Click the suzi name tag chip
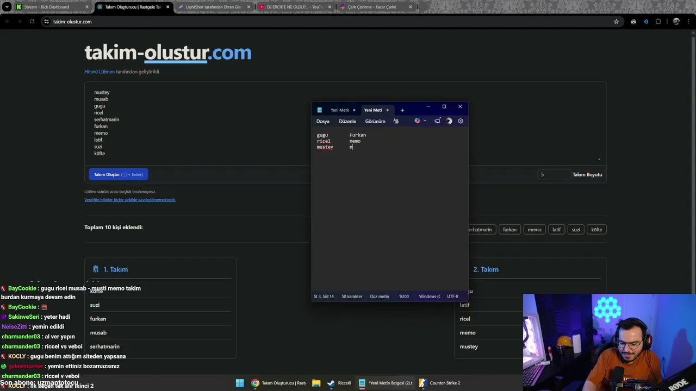Screen dimensions: 696x391 pos(576,230)
